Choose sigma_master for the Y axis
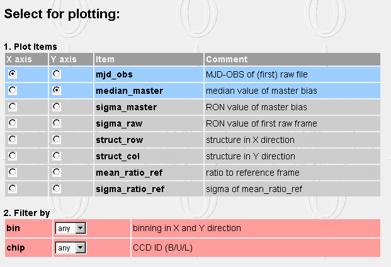The image size is (391, 267). (57, 107)
